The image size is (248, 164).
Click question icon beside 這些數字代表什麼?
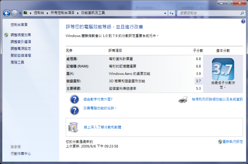click(74, 99)
